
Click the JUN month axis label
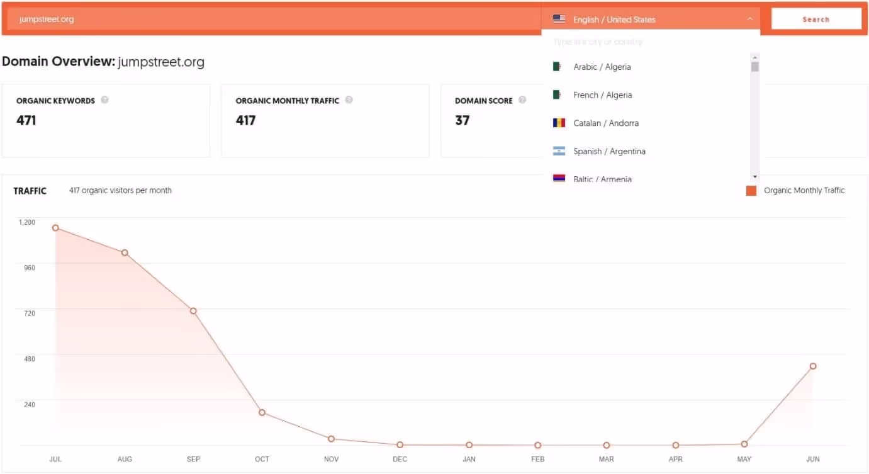(813, 459)
